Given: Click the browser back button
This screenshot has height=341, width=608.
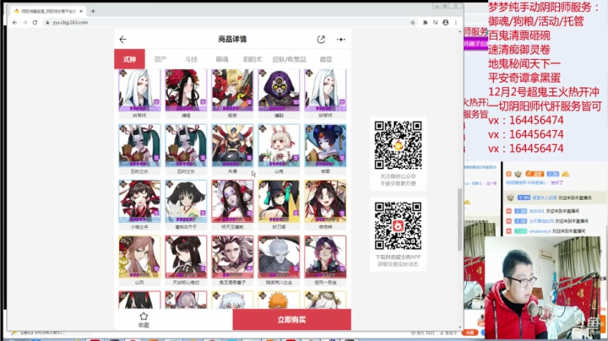Looking at the screenshot, I should pos(14,23).
